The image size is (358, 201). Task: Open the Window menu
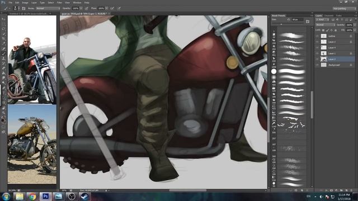pos(77,2)
